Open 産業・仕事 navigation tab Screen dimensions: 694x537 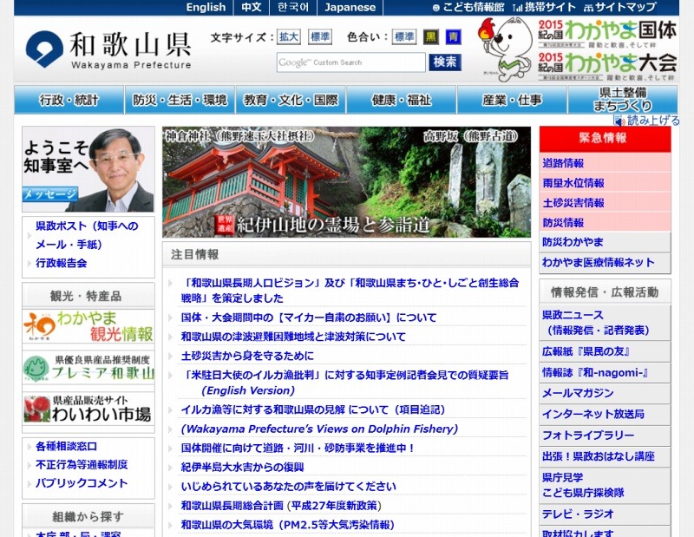512,100
